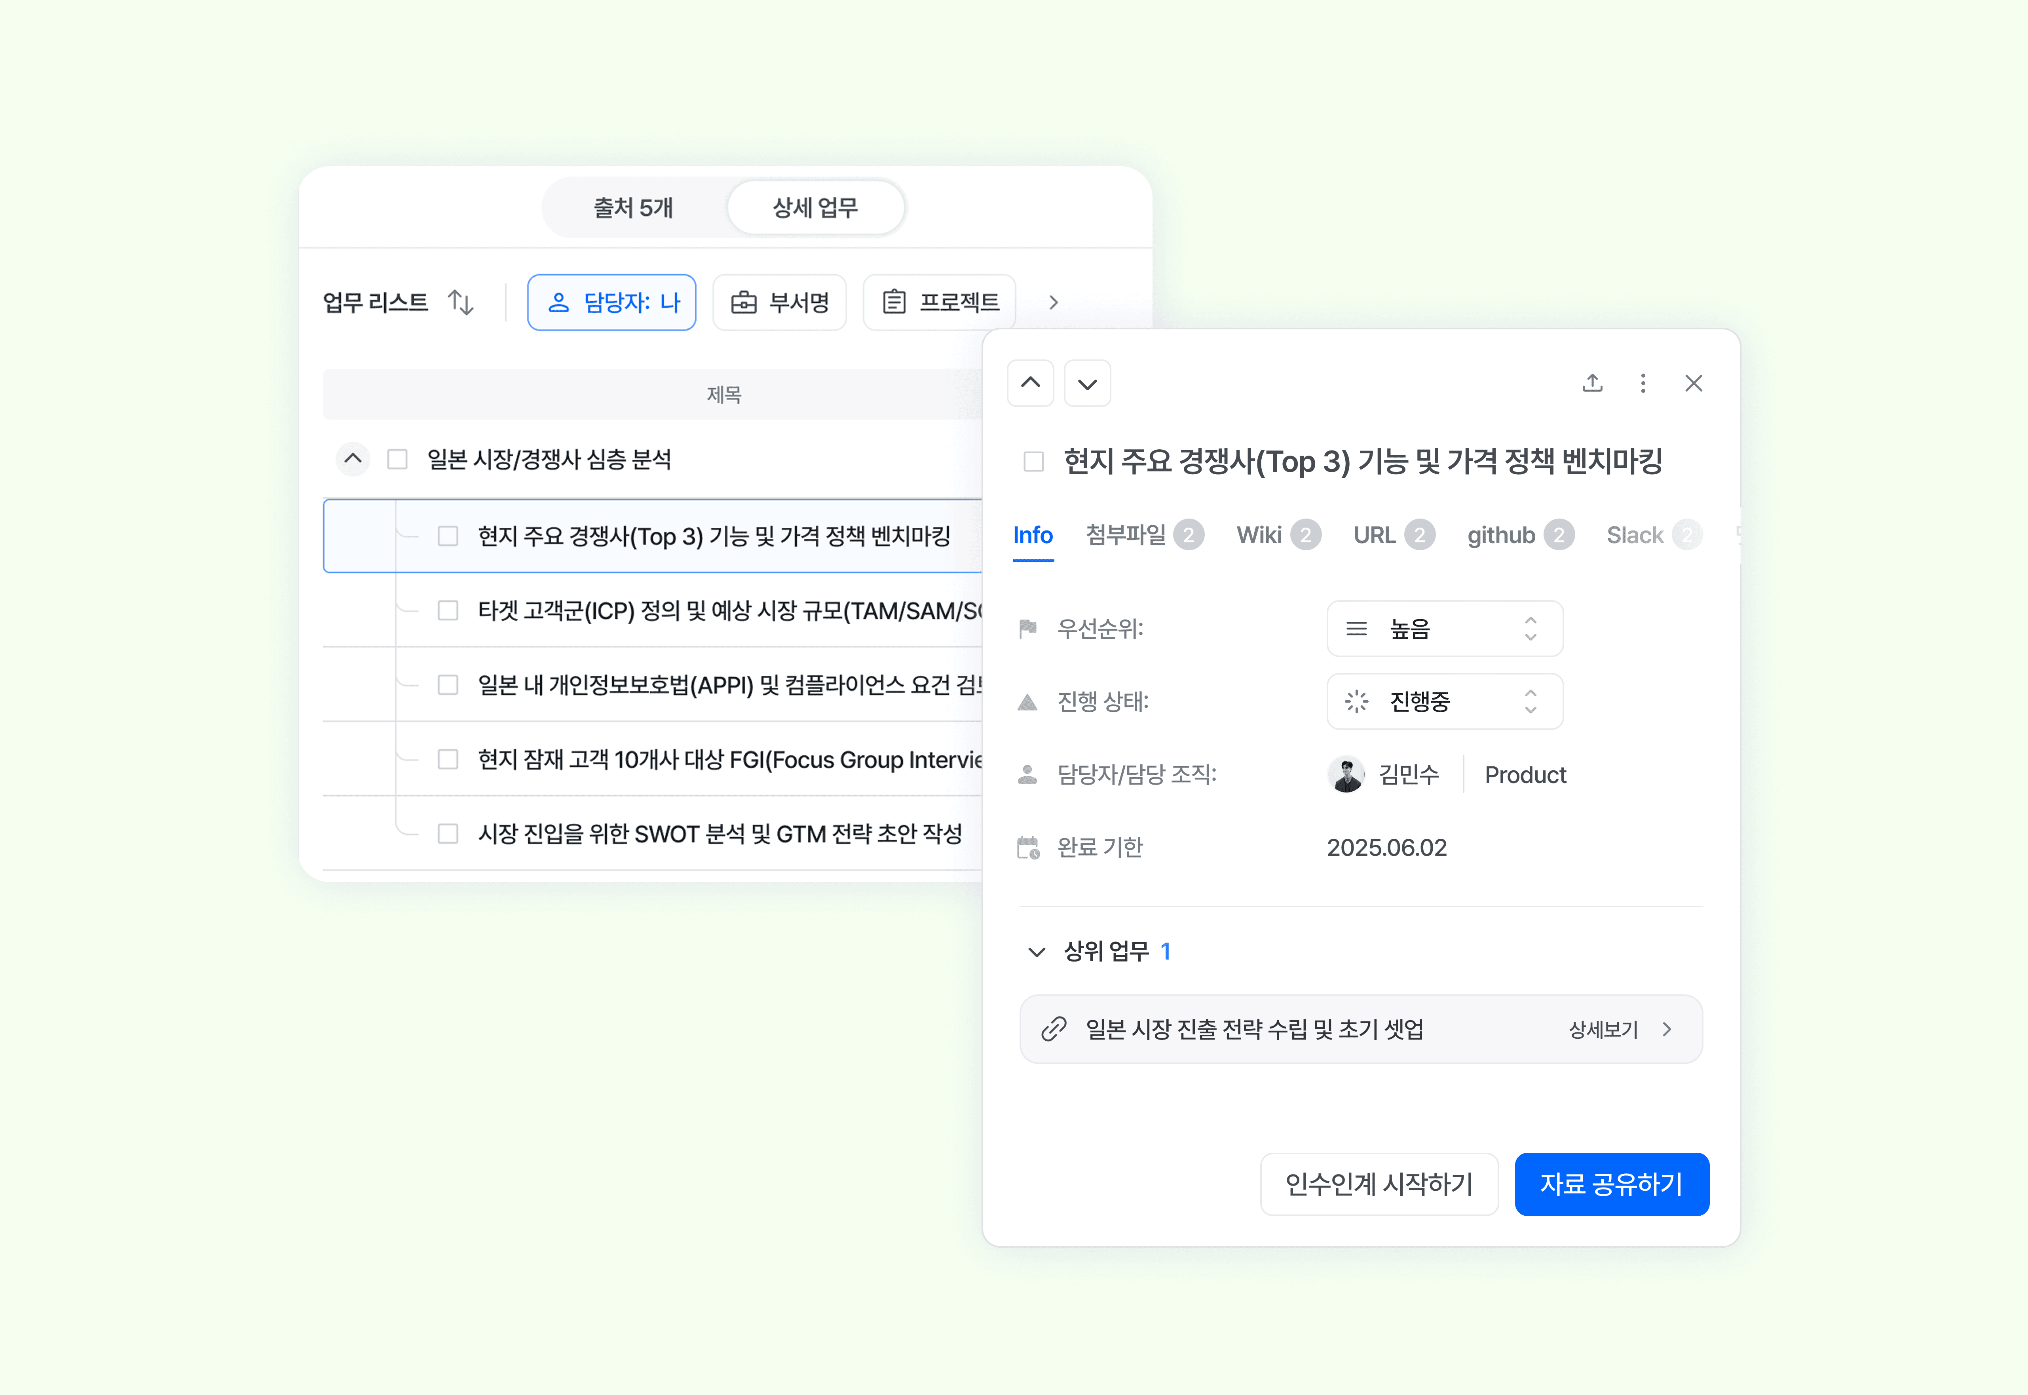
Task: Click the sort arrows next to 업무 리스트
Action: click(460, 302)
